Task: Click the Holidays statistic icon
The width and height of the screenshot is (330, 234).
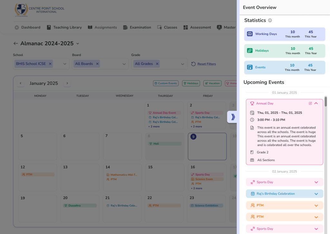Action: (x=250, y=51)
